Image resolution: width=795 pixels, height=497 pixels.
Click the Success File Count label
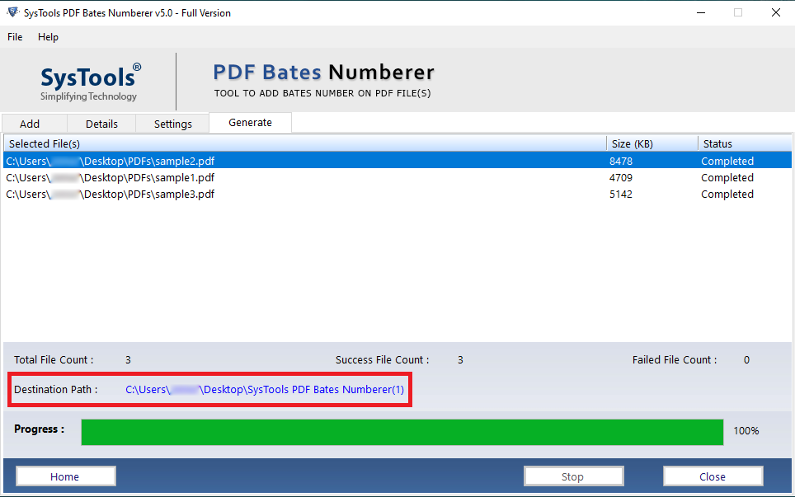pyautogui.click(x=383, y=359)
